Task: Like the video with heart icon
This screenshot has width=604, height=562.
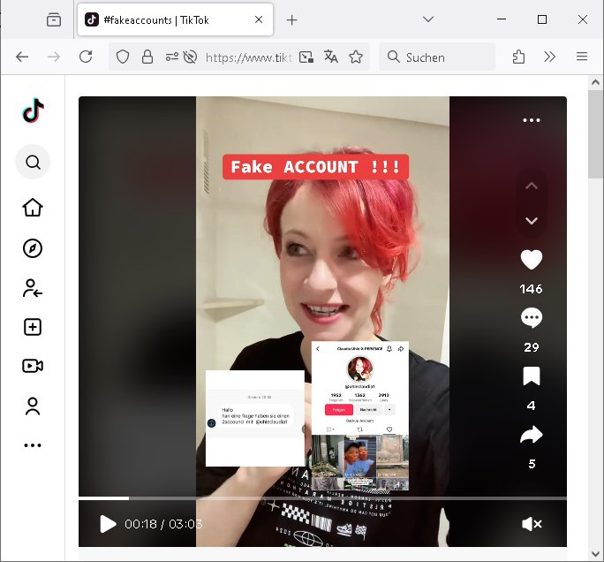Action: pos(531,260)
